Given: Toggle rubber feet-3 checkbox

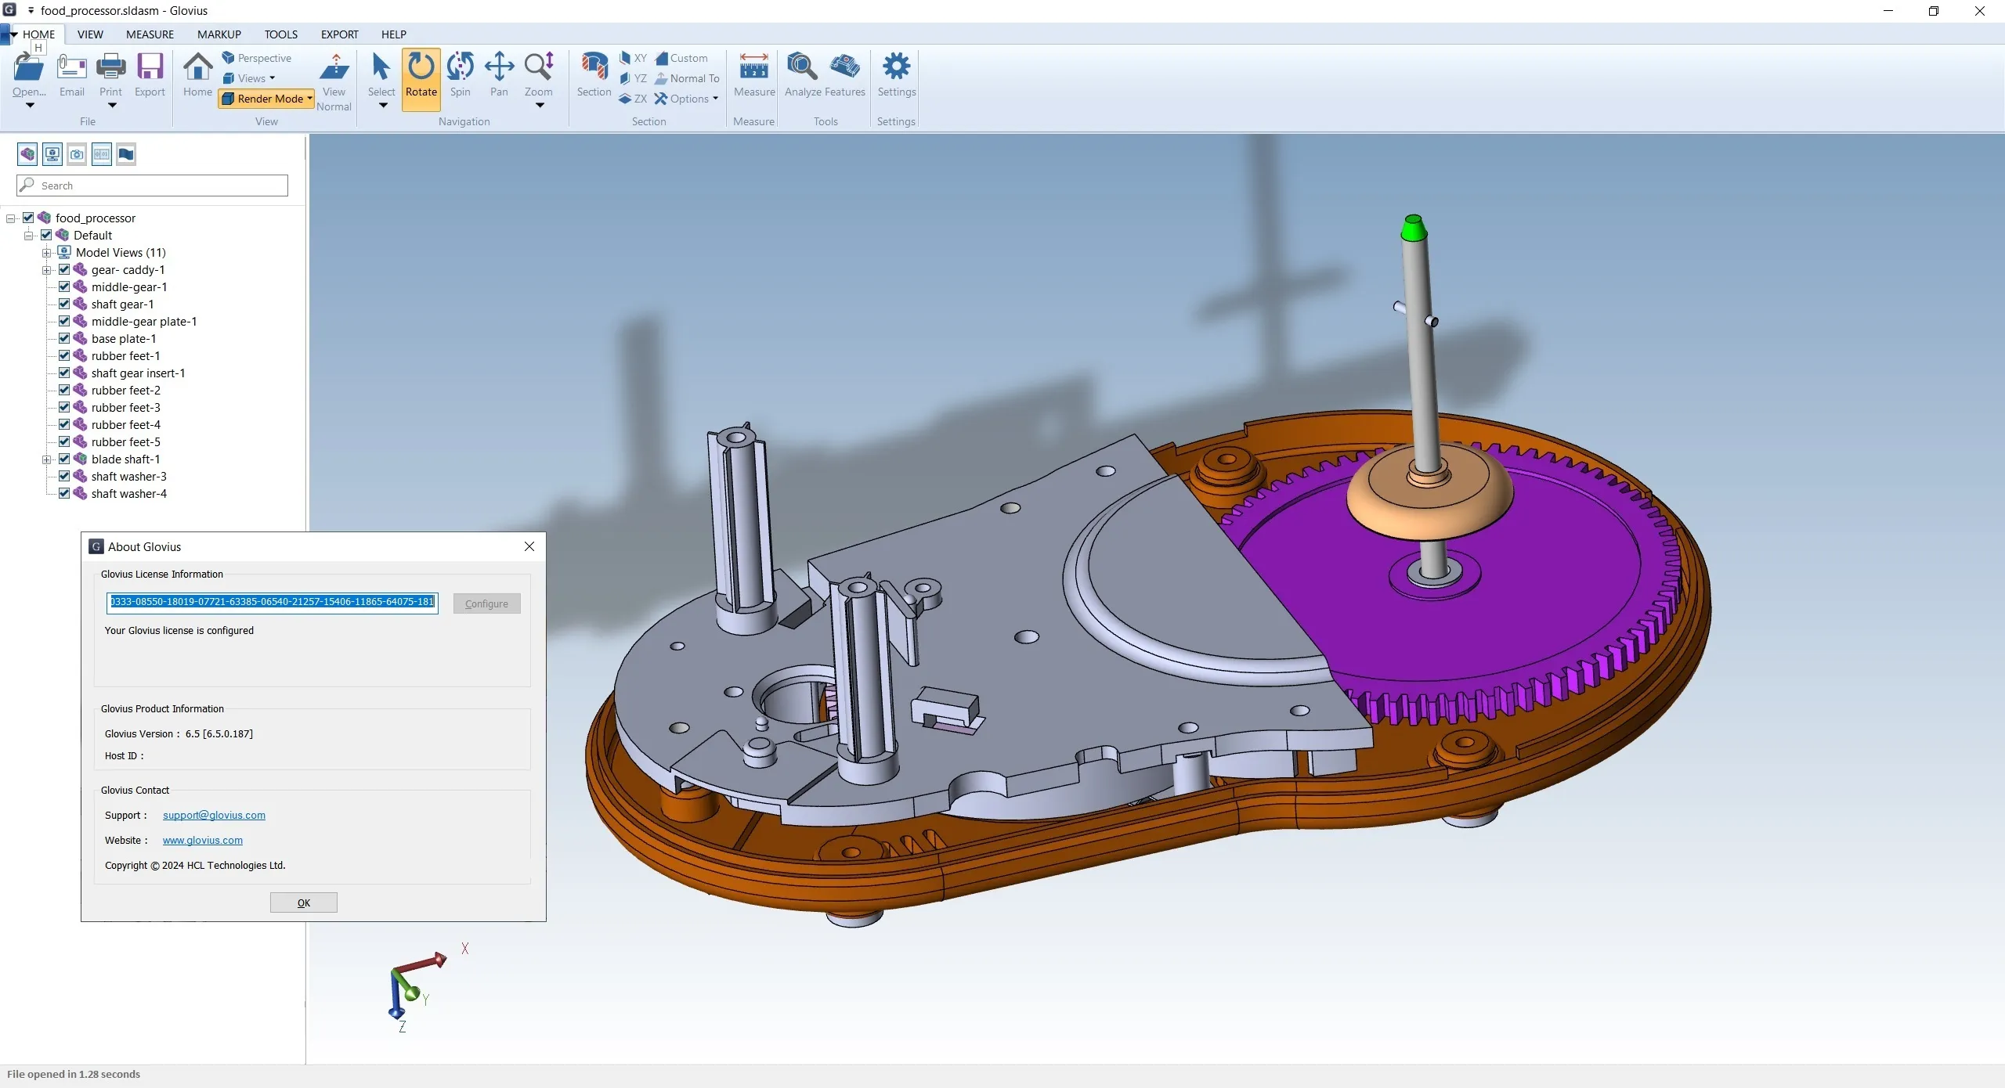Looking at the screenshot, I should (x=64, y=407).
